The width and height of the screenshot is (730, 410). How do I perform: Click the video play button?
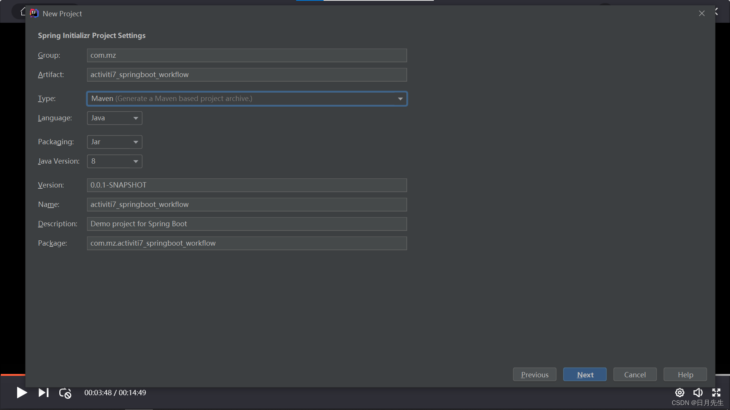point(22,393)
